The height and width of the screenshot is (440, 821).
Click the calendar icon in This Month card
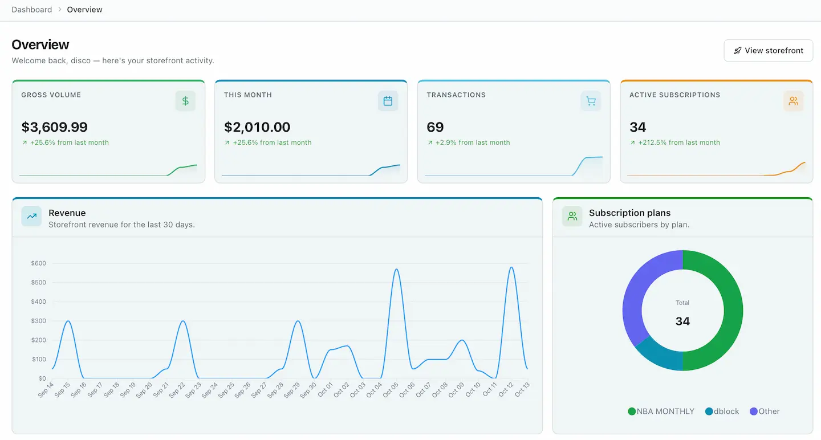coord(388,101)
